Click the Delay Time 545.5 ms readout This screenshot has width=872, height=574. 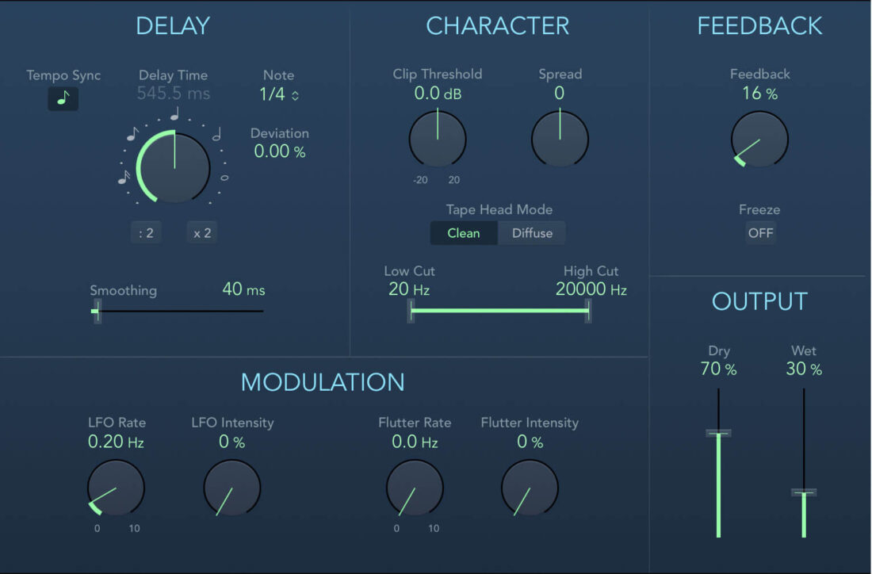coord(174,94)
